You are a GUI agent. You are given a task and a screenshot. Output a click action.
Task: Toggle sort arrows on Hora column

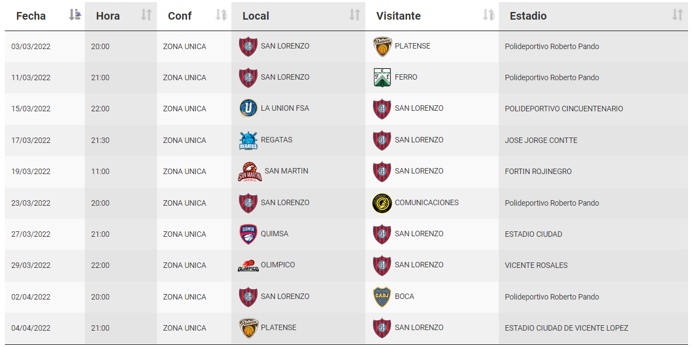click(x=146, y=15)
